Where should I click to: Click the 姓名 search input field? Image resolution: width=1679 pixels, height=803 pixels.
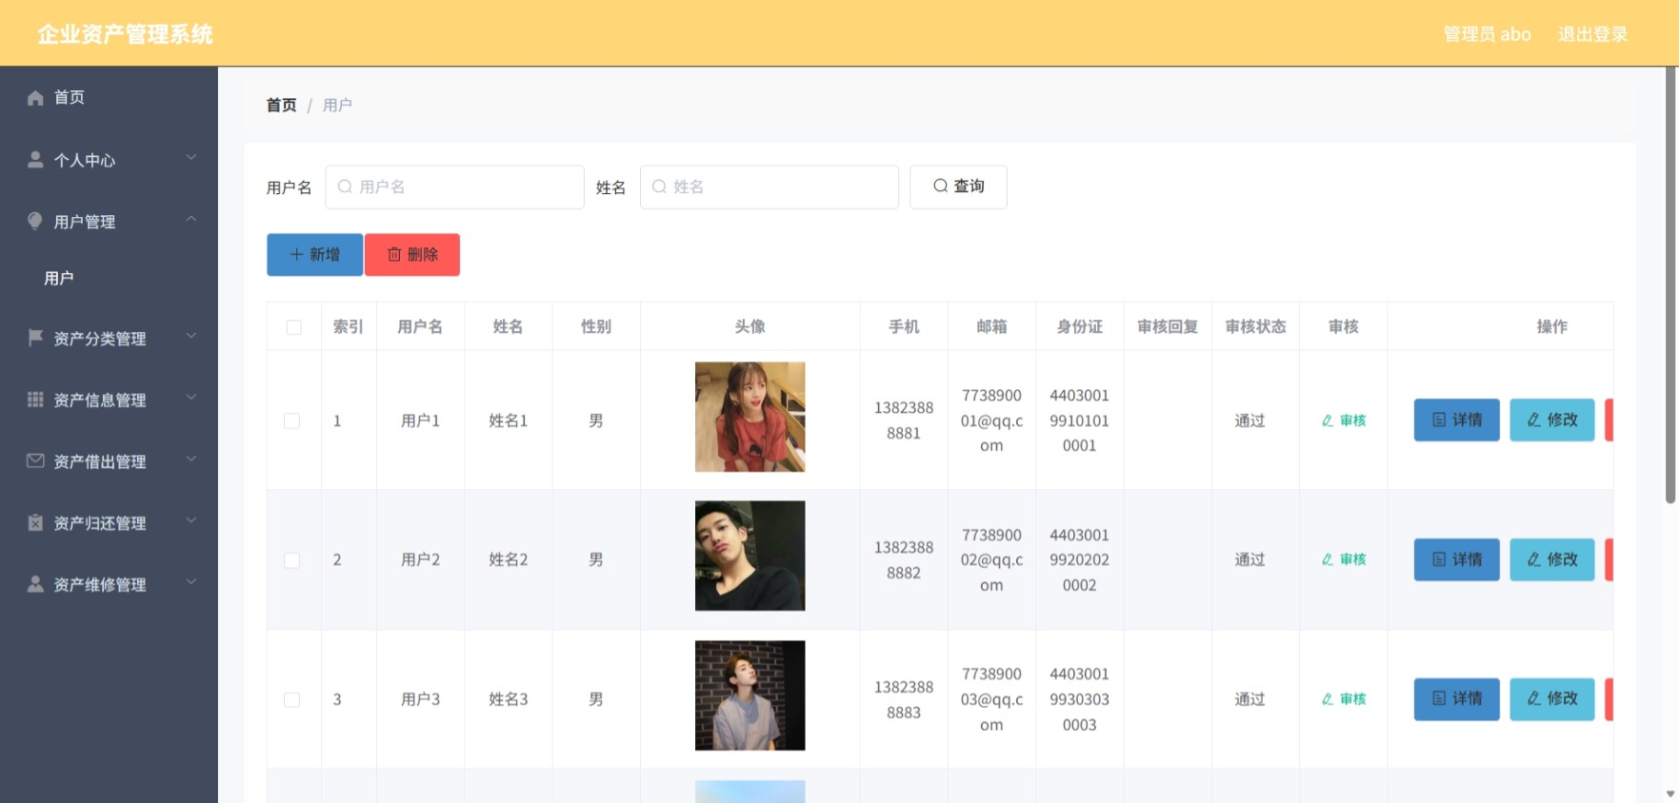click(x=770, y=186)
